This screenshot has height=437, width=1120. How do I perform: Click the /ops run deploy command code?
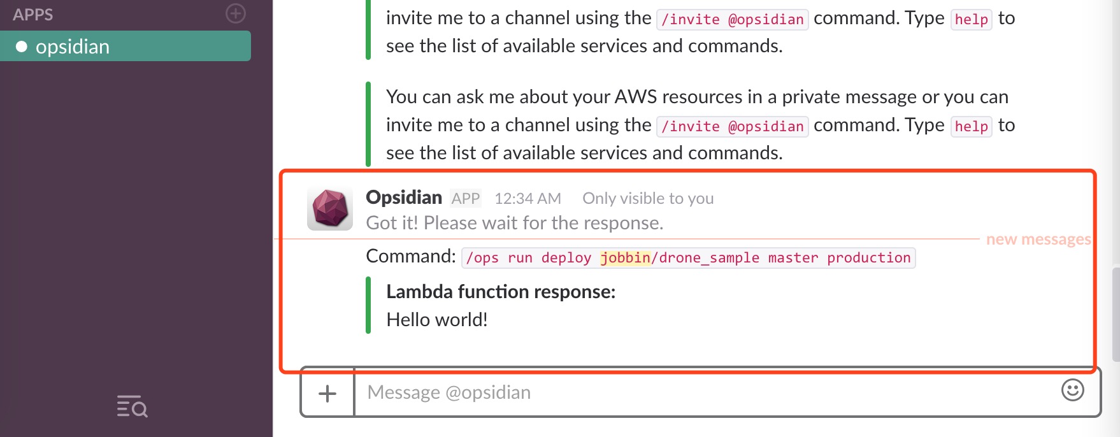tap(688, 258)
